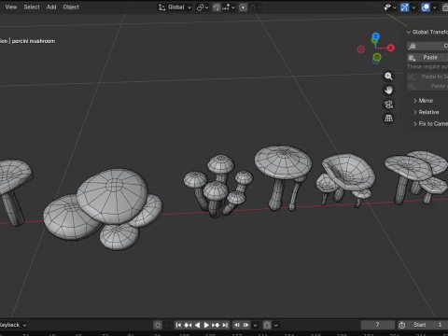Toggle the camera view icon
Screen dimensions: 448x336
(388, 105)
